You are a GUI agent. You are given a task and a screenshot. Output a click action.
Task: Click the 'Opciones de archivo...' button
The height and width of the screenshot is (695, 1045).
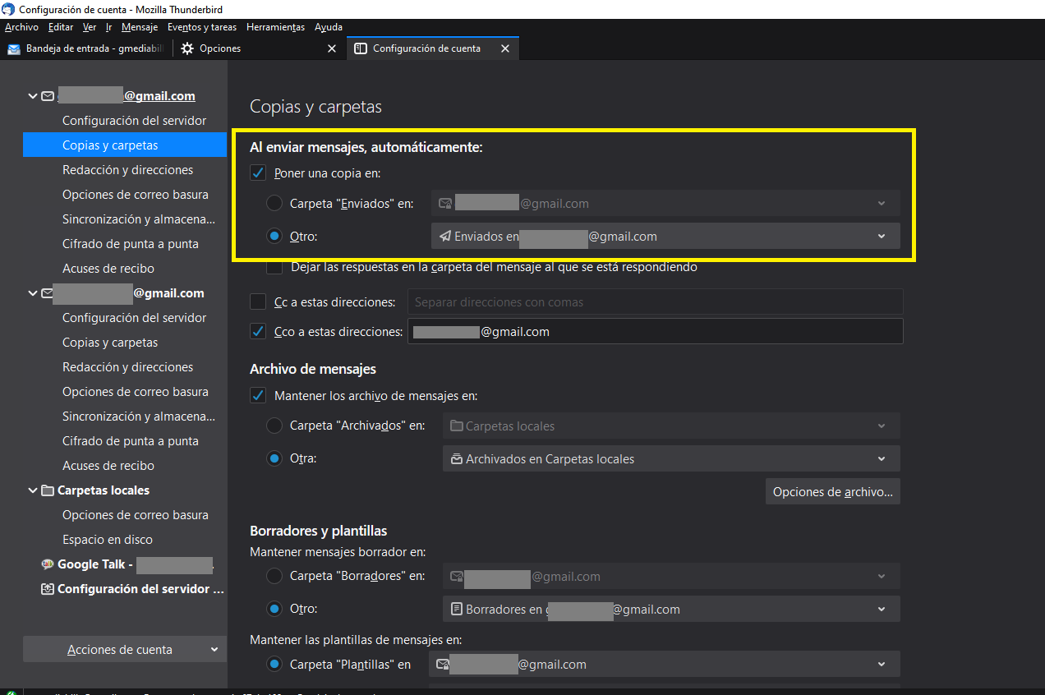pos(832,492)
